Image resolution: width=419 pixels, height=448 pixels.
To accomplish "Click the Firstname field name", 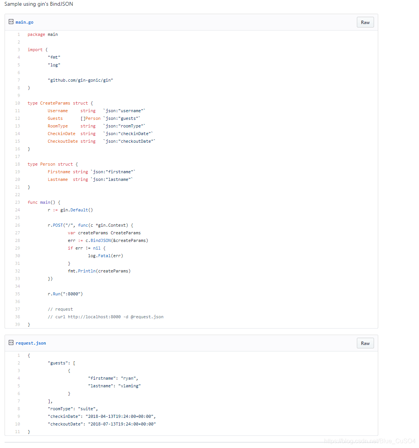I will point(59,172).
